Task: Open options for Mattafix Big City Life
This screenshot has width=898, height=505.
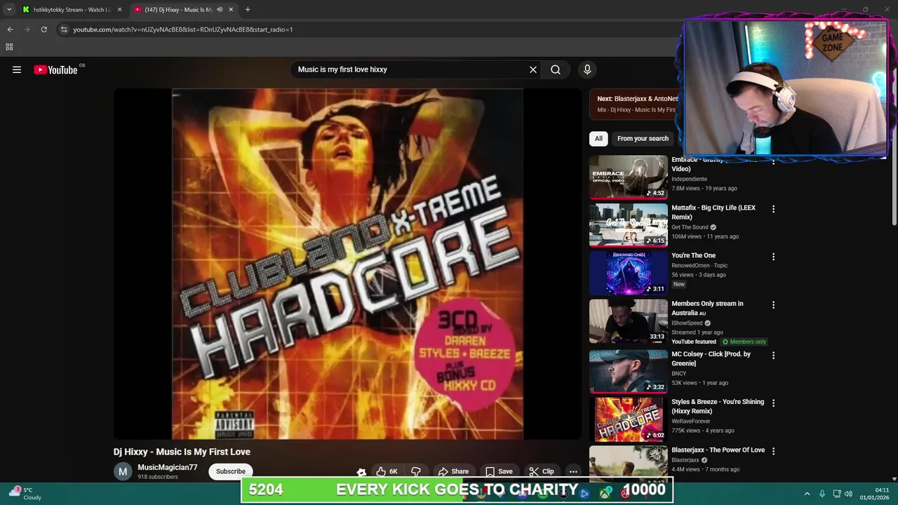Action: tap(773, 209)
